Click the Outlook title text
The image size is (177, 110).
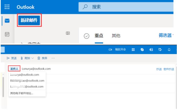(x=26, y=7)
